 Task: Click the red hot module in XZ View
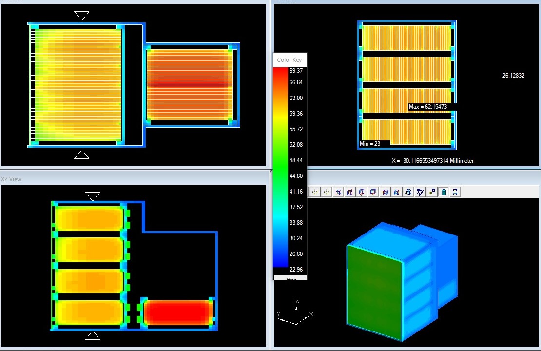tap(177, 312)
